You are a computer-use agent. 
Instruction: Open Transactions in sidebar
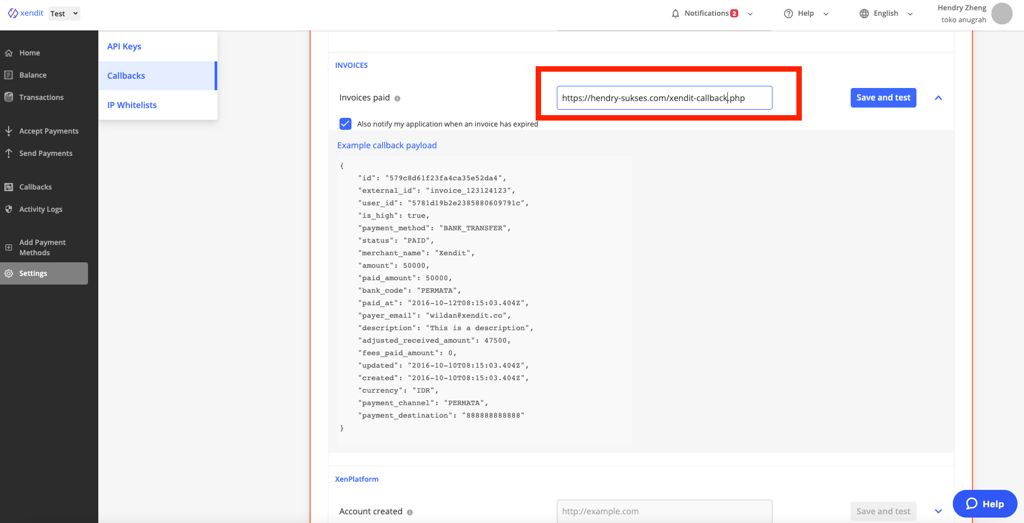pos(41,97)
